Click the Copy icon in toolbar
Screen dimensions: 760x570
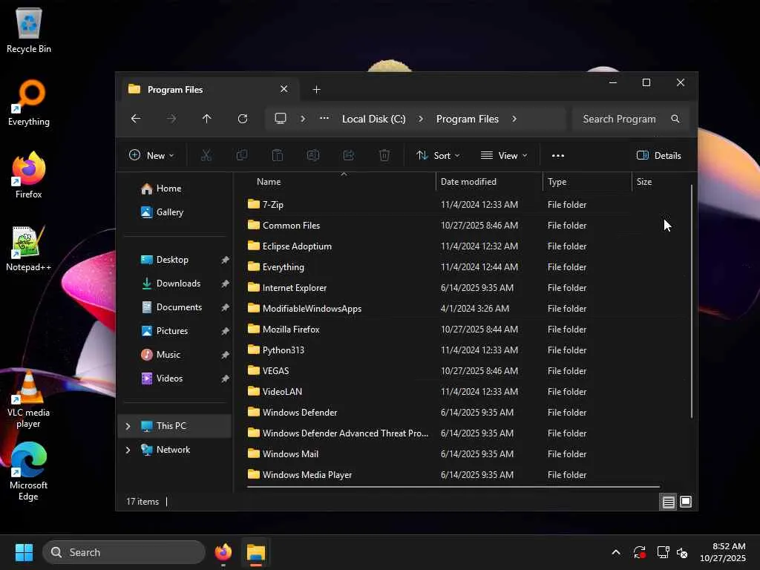pyautogui.click(x=241, y=155)
